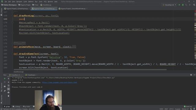The width and height of the screenshot is (196, 110).
Task: Clear all console output trash icon
Action: (9, 96)
